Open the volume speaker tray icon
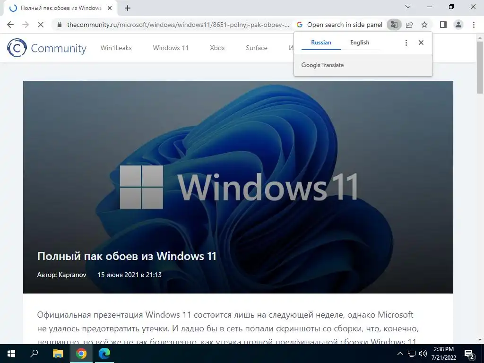484x363 pixels. tap(423, 354)
